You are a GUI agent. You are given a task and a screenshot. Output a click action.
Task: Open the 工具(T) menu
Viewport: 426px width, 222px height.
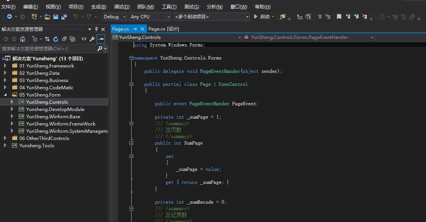coord(169,7)
